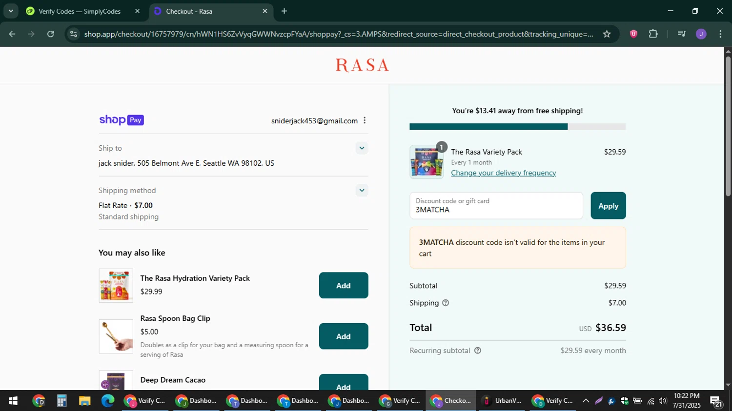Image resolution: width=732 pixels, height=411 pixels.
Task: Switch to the UrbanV... taskbar window
Action: tap(501, 401)
